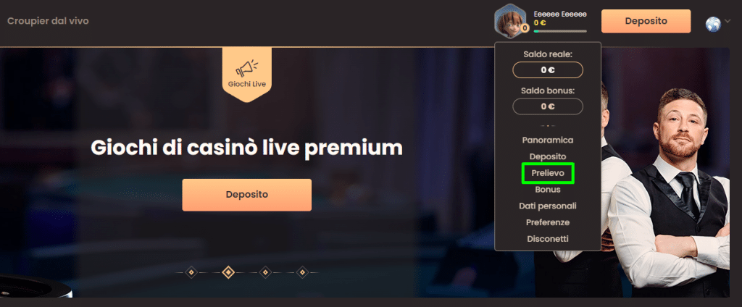Click the header Deposito button

[646, 21]
